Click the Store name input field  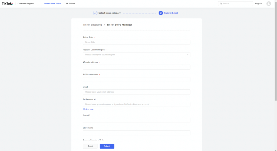point(137,133)
